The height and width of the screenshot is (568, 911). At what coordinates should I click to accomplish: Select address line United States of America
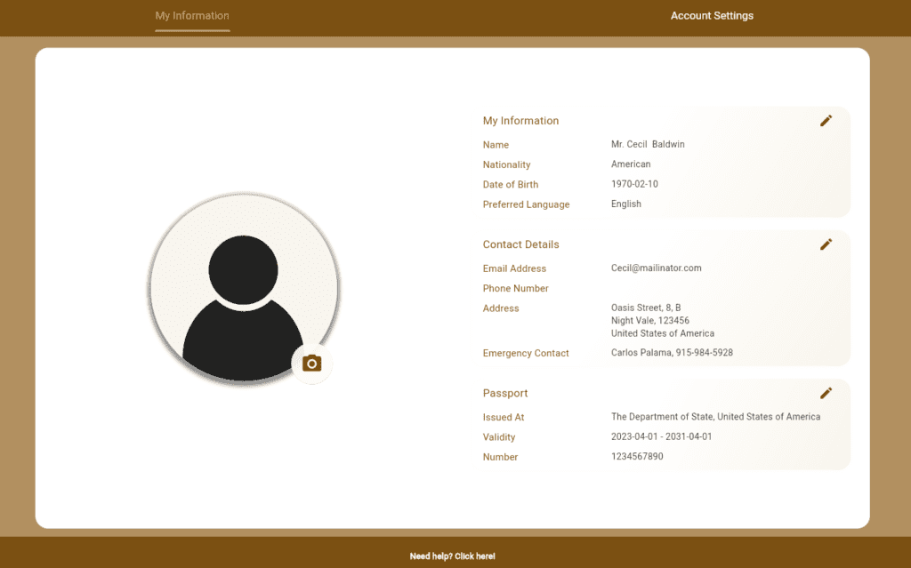pyautogui.click(x=663, y=333)
